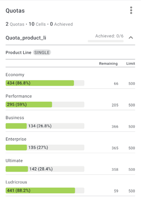Screen dimensions: 141x203
Task: Click the Business limit value 500
Action: [x=131, y=126]
